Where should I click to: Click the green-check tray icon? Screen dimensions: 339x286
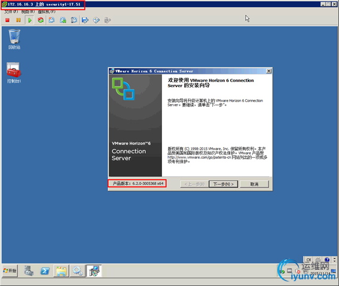click(x=282, y=271)
